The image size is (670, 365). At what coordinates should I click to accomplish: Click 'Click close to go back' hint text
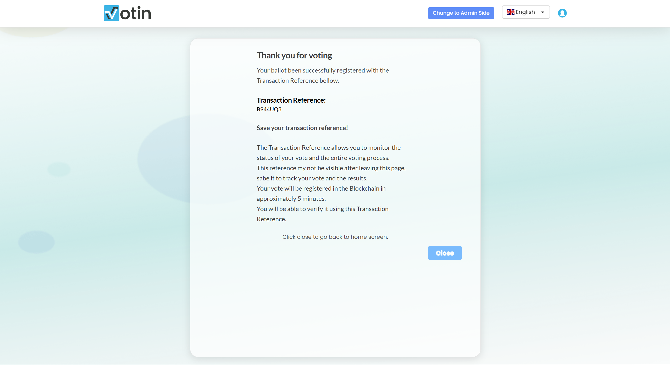tap(335, 237)
